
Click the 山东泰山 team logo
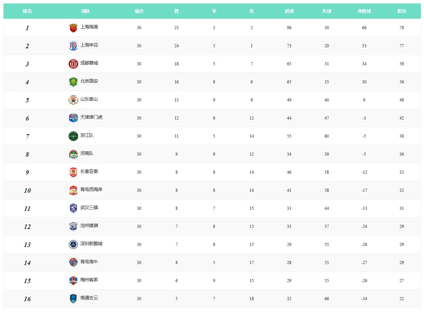tap(73, 100)
